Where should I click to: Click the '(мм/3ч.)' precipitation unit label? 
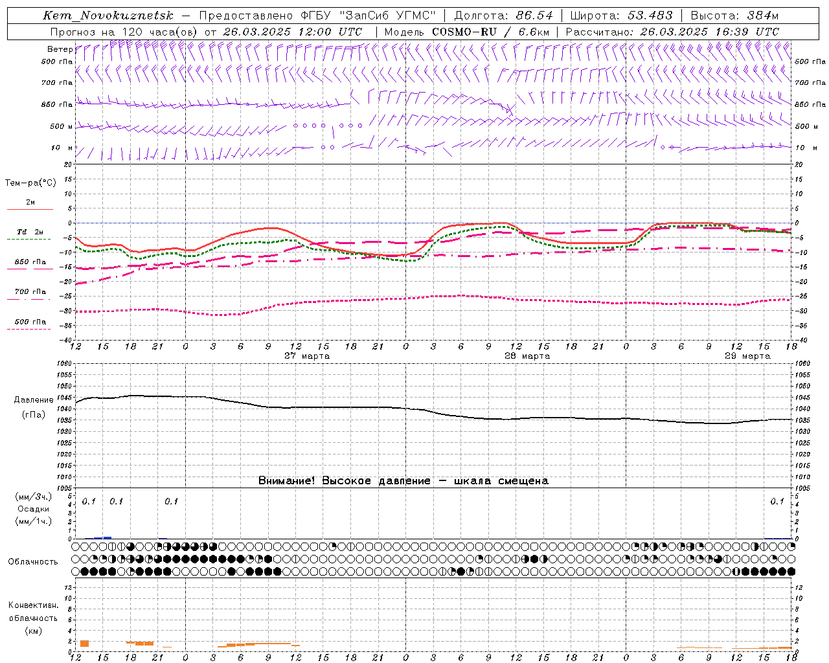click(34, 497)
